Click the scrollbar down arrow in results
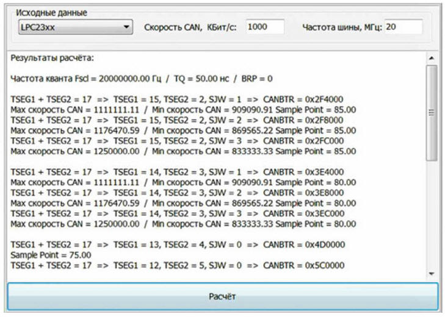445x317 pixels. 432,274
